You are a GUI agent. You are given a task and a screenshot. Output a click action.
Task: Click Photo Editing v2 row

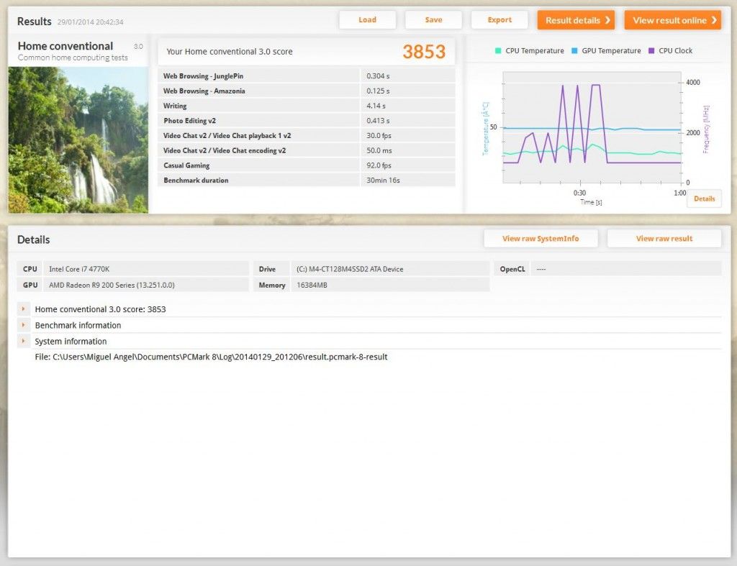point(307,121)
